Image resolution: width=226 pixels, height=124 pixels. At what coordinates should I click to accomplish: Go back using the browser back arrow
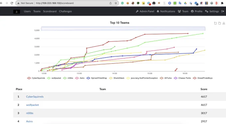click(1, 3)
